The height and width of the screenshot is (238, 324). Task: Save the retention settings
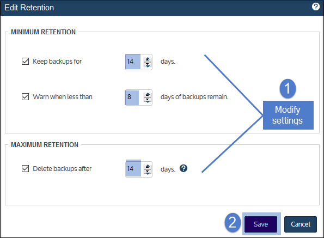coord(261,224)
